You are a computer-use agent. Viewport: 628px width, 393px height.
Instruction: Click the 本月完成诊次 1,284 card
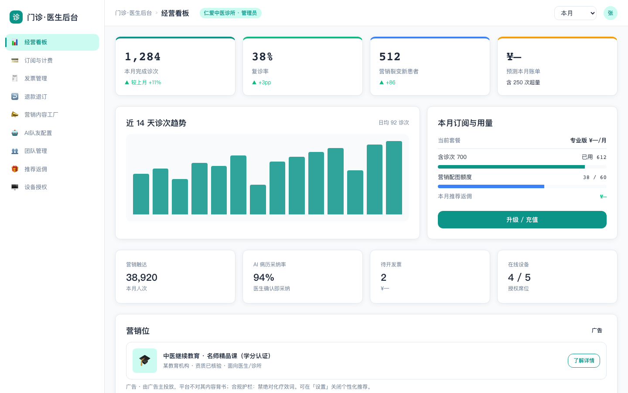coord(175,66)
